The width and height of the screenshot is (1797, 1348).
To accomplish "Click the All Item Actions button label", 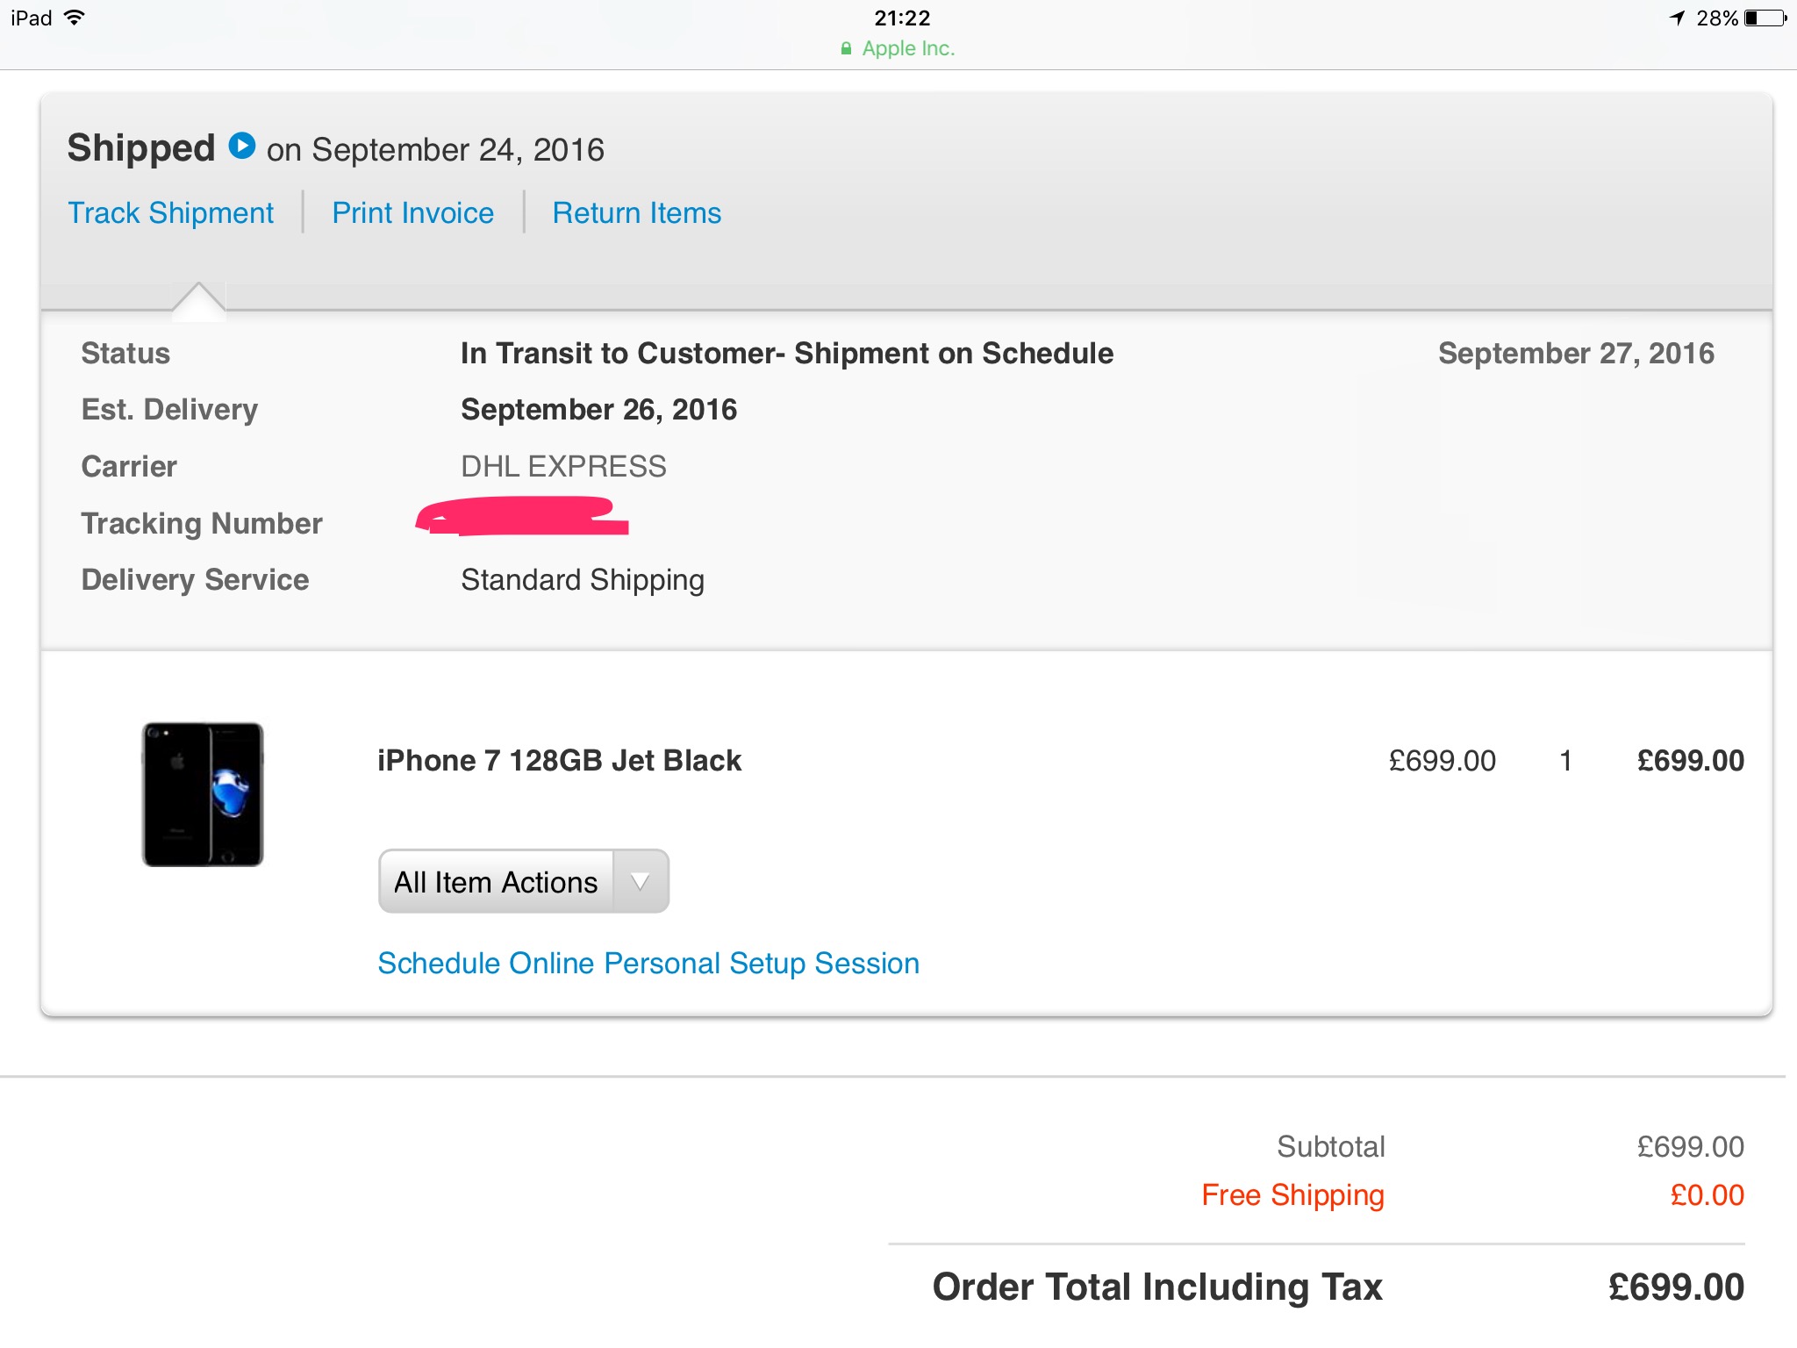I will pyautogui.click(x=496, y=881).
